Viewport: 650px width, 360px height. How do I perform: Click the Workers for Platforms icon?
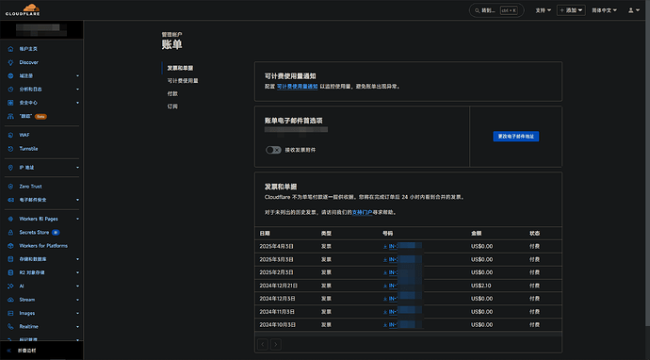(10, 246)
